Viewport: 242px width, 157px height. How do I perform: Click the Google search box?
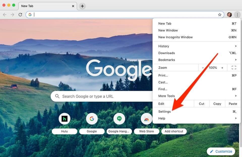[101, 96]
